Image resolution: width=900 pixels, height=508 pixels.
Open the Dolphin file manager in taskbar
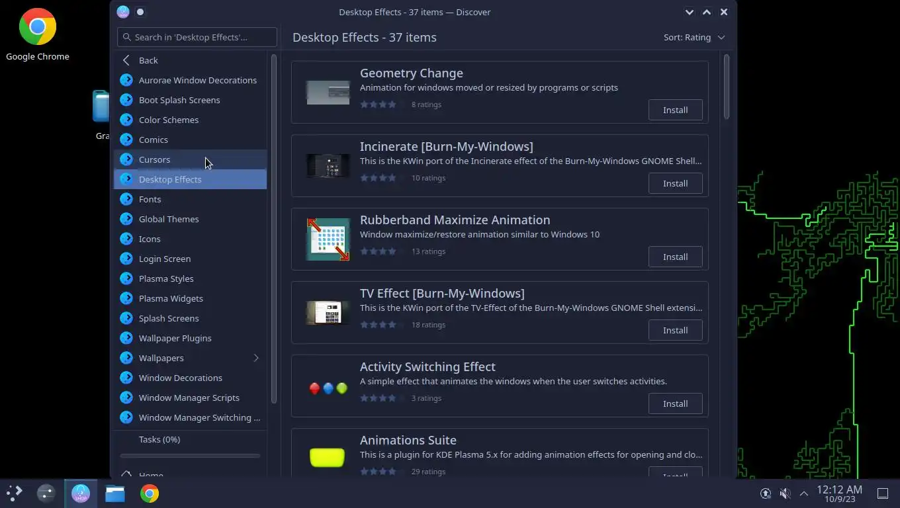coord(115,493)
